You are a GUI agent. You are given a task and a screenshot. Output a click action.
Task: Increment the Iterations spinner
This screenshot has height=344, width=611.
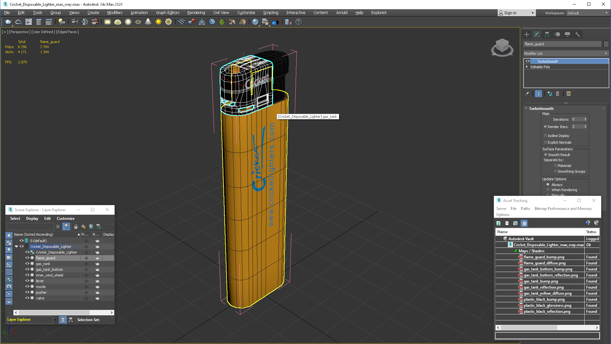[x=585, y=118]
